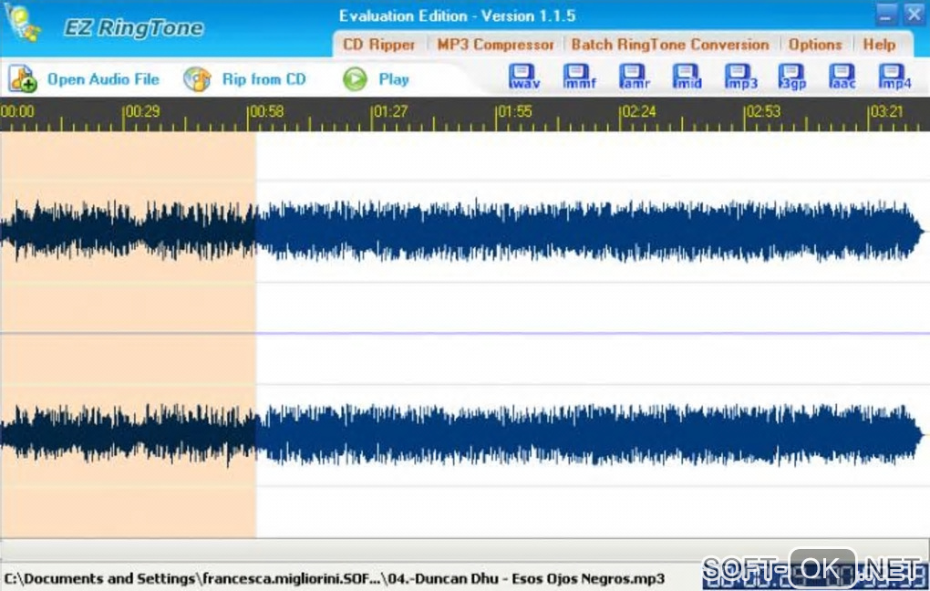Save as mp4 format icon
Viewport: 930px width, 591px height.
click(x=894, y=78)
